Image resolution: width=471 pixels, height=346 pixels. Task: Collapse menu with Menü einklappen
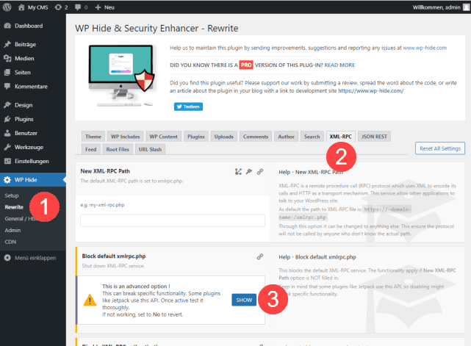point(30,258)
